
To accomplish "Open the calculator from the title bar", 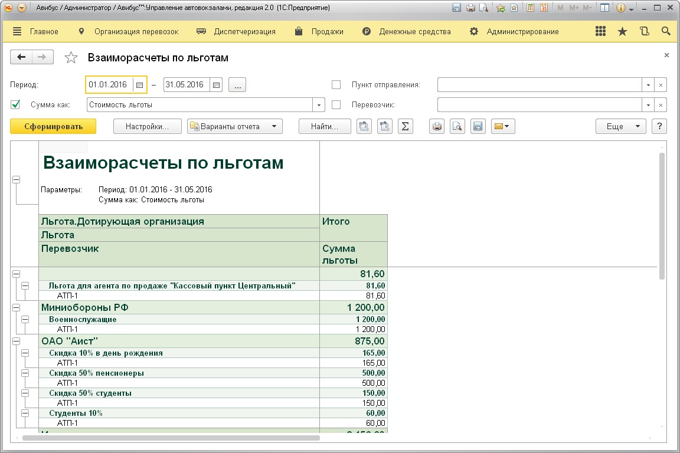I will tap(531, 8).
